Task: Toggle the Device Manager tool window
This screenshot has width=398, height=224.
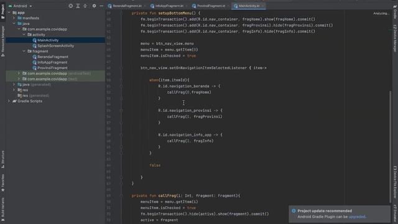Action: (395, 39)
